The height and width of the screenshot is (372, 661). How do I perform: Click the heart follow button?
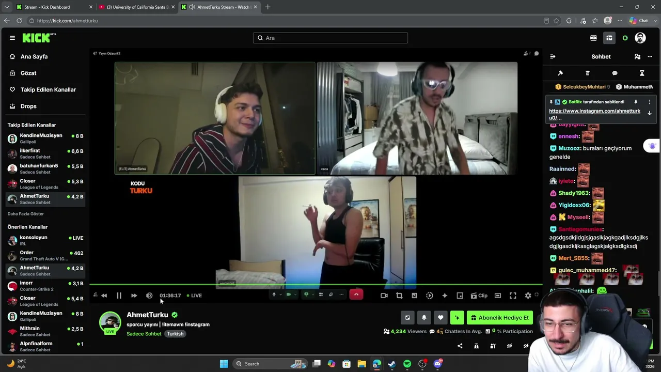click(440, 318)
